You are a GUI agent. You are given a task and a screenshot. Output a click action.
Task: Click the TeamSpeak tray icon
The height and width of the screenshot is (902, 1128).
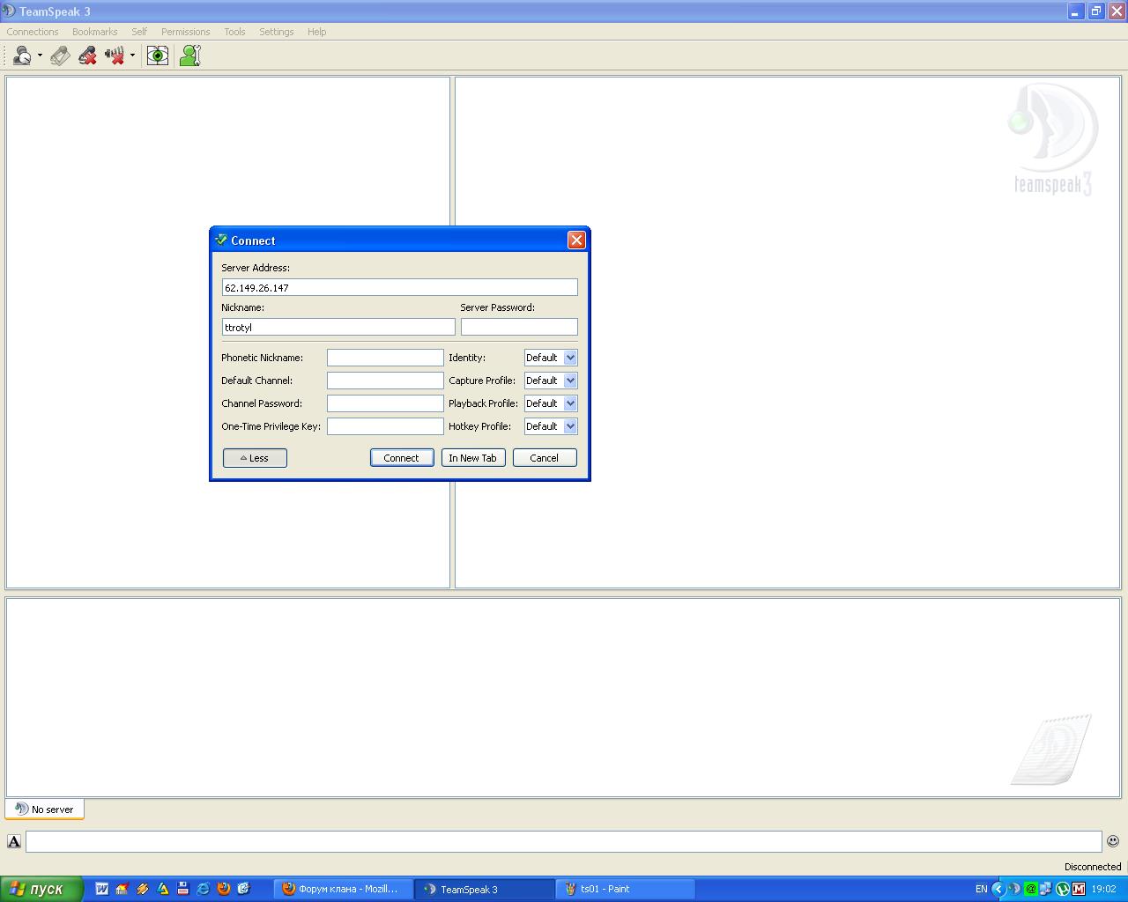pos(1014,889)
